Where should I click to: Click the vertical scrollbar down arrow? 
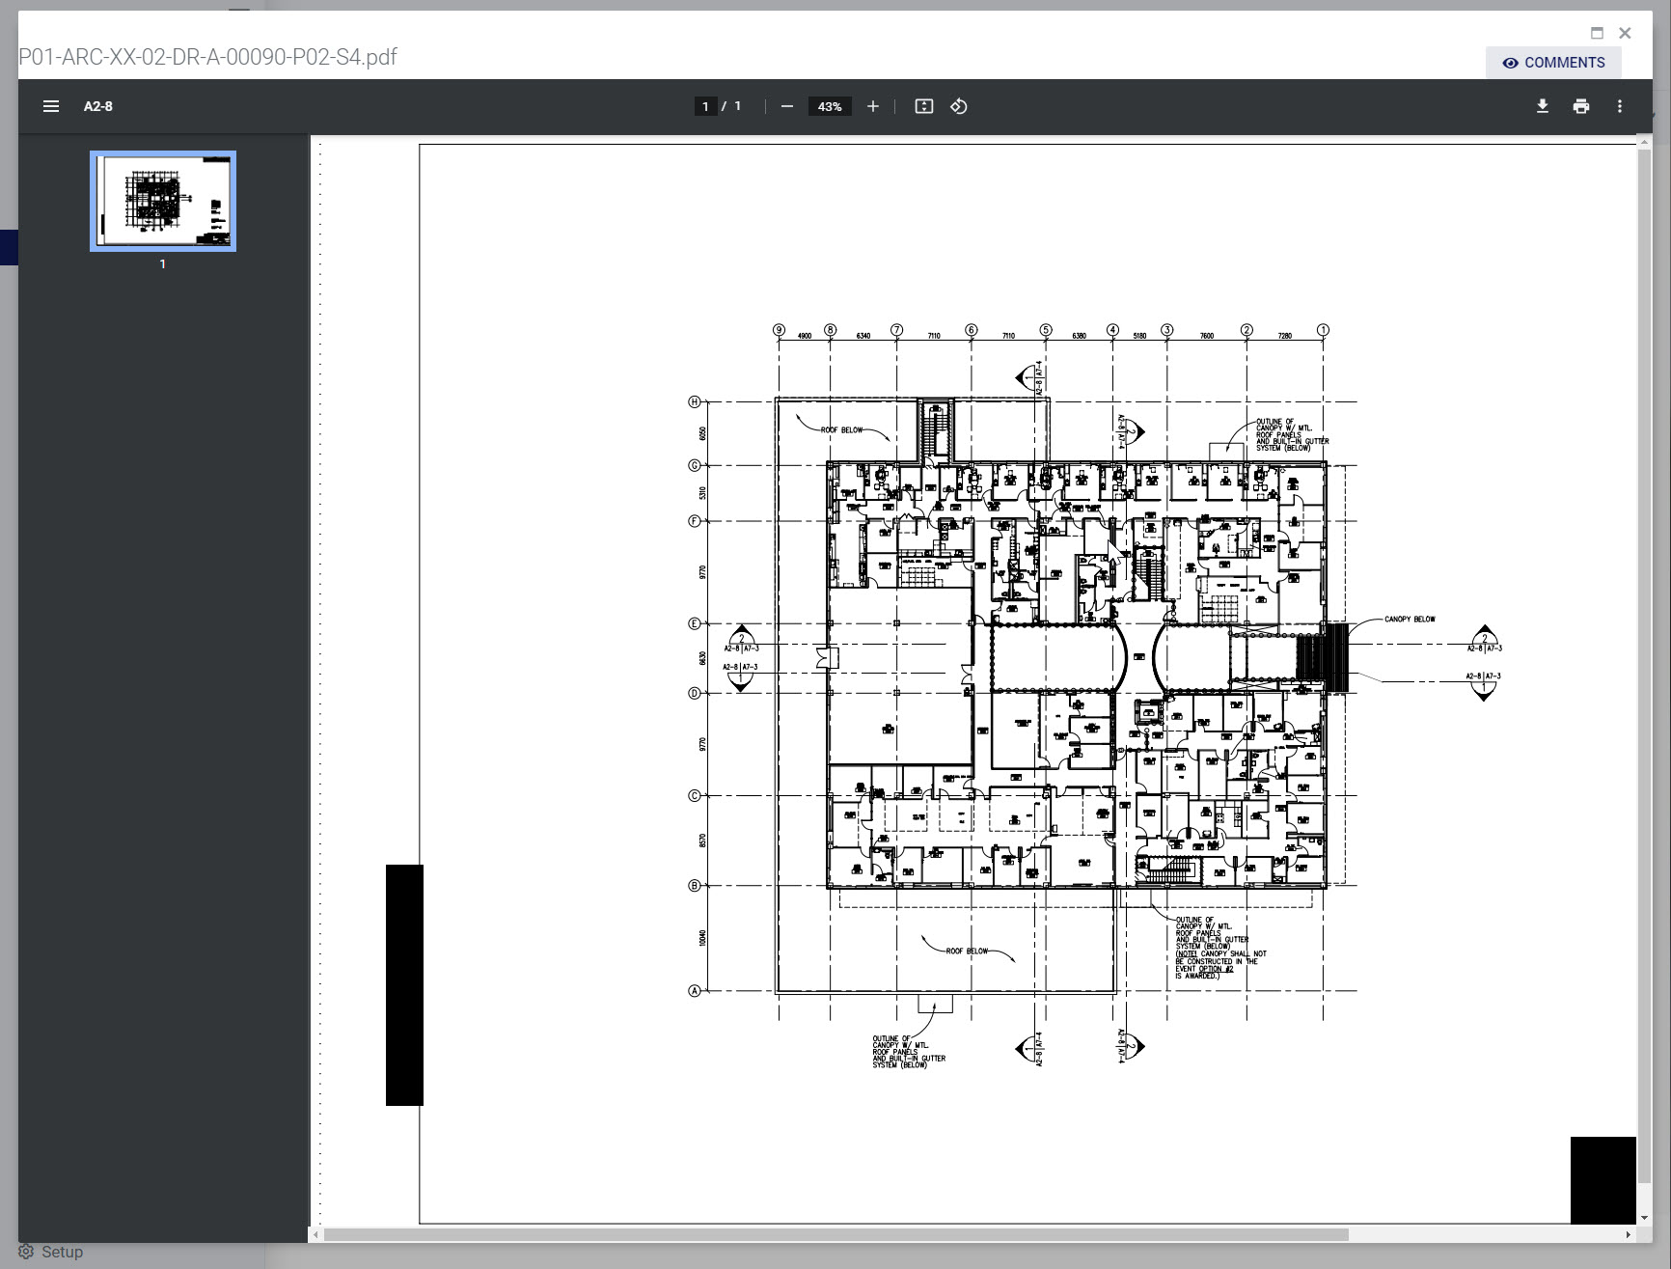[x=1645, y=1218]
